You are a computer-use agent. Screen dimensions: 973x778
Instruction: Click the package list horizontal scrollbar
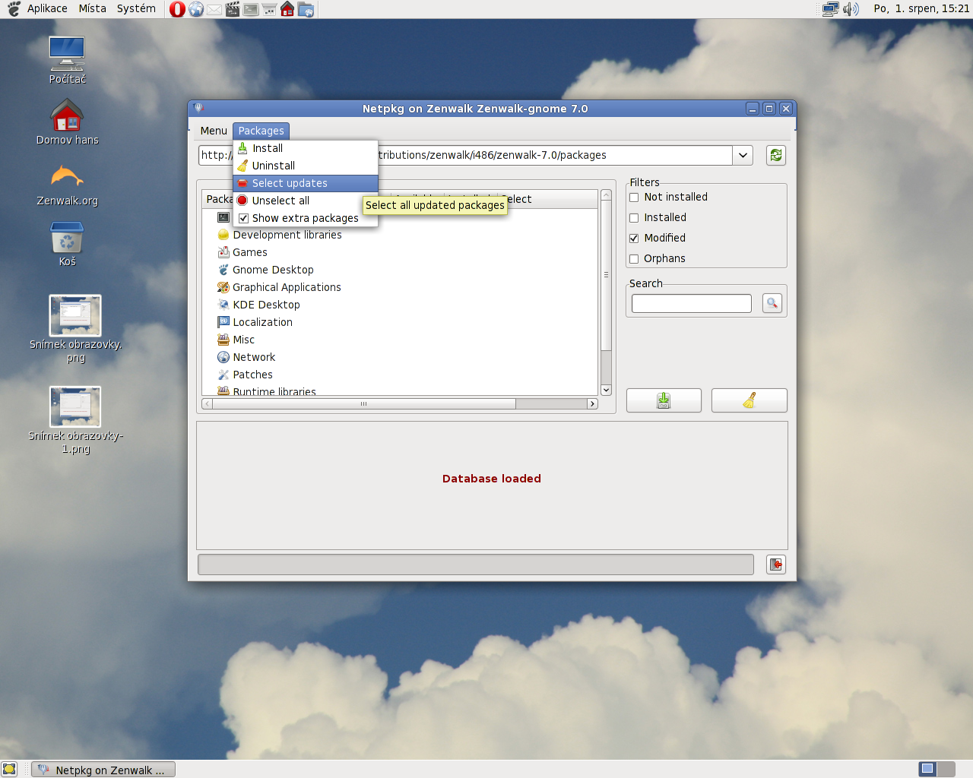[x=363, y=403]
